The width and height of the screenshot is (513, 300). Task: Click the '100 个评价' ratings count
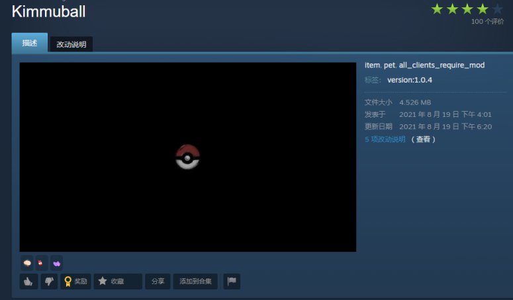pyautogui.click(x=487, y=22)
